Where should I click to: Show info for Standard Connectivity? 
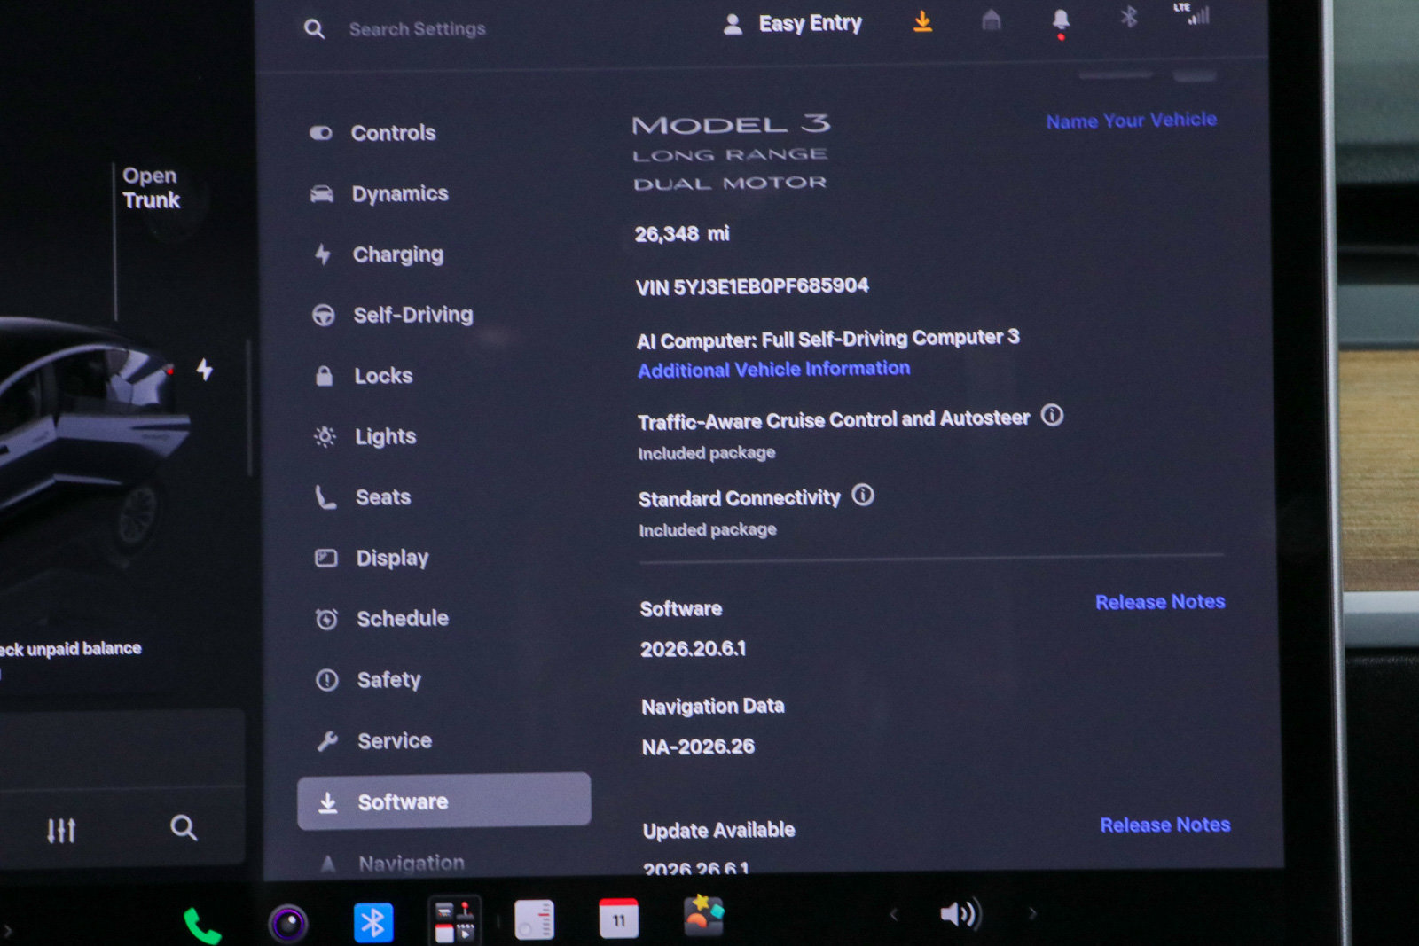pyautogui.click(x=863, y=495)
